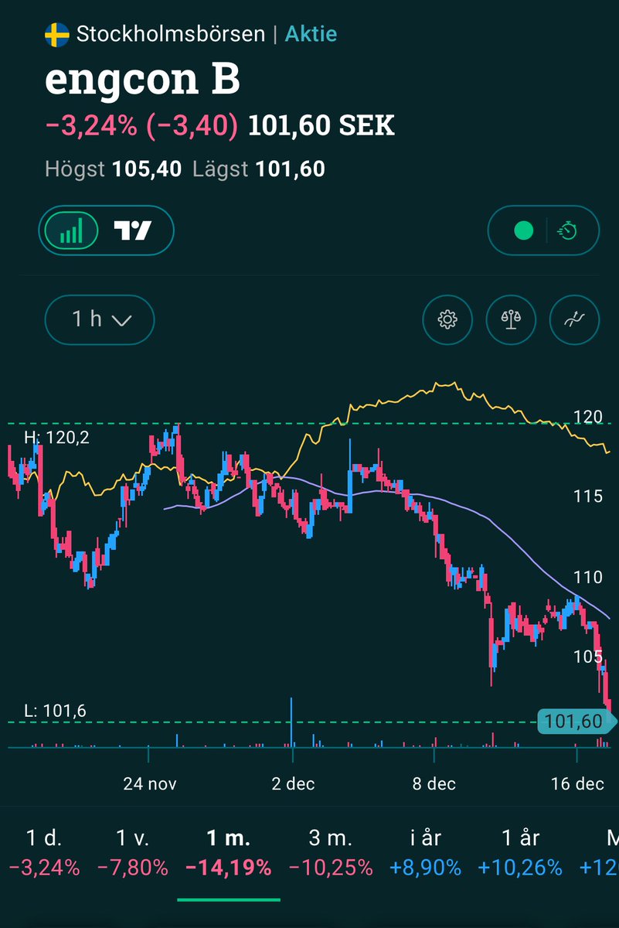Select the 1 d. period tab

(44, 852)
